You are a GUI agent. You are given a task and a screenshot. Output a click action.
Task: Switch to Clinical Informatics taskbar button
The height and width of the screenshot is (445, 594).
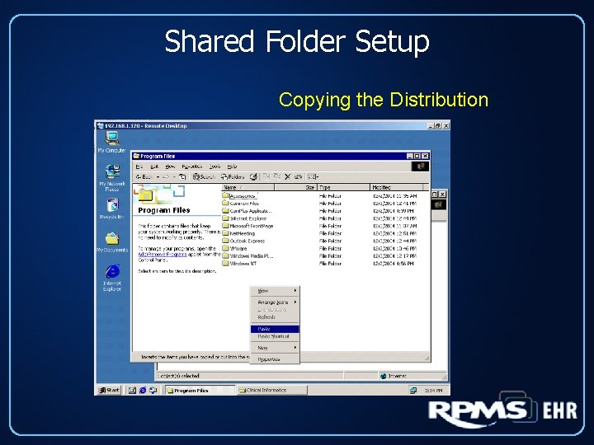[271, 390]
